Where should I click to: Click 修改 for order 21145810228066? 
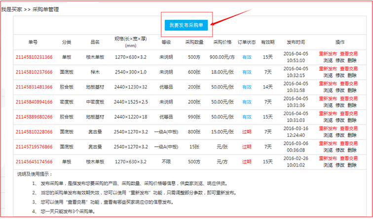(340, 135)
